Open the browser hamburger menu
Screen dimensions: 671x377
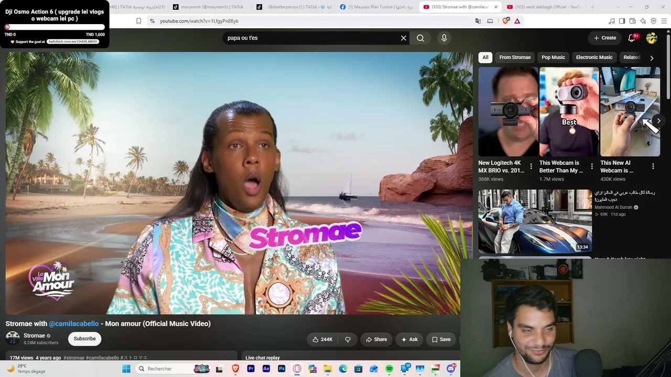[x=664, y=21]
